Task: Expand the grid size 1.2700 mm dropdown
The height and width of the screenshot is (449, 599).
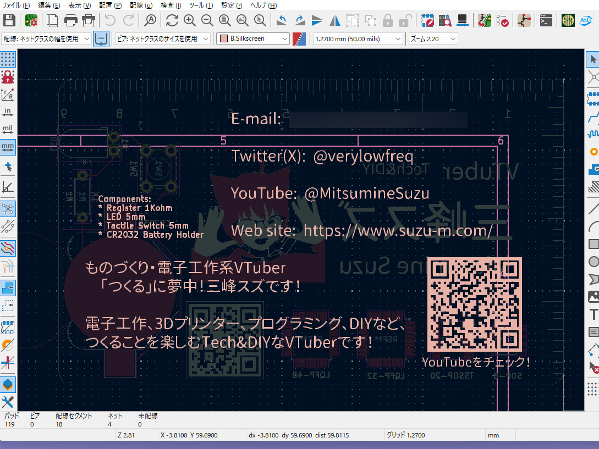Action: pyautogui.click(x=357, y=39)
